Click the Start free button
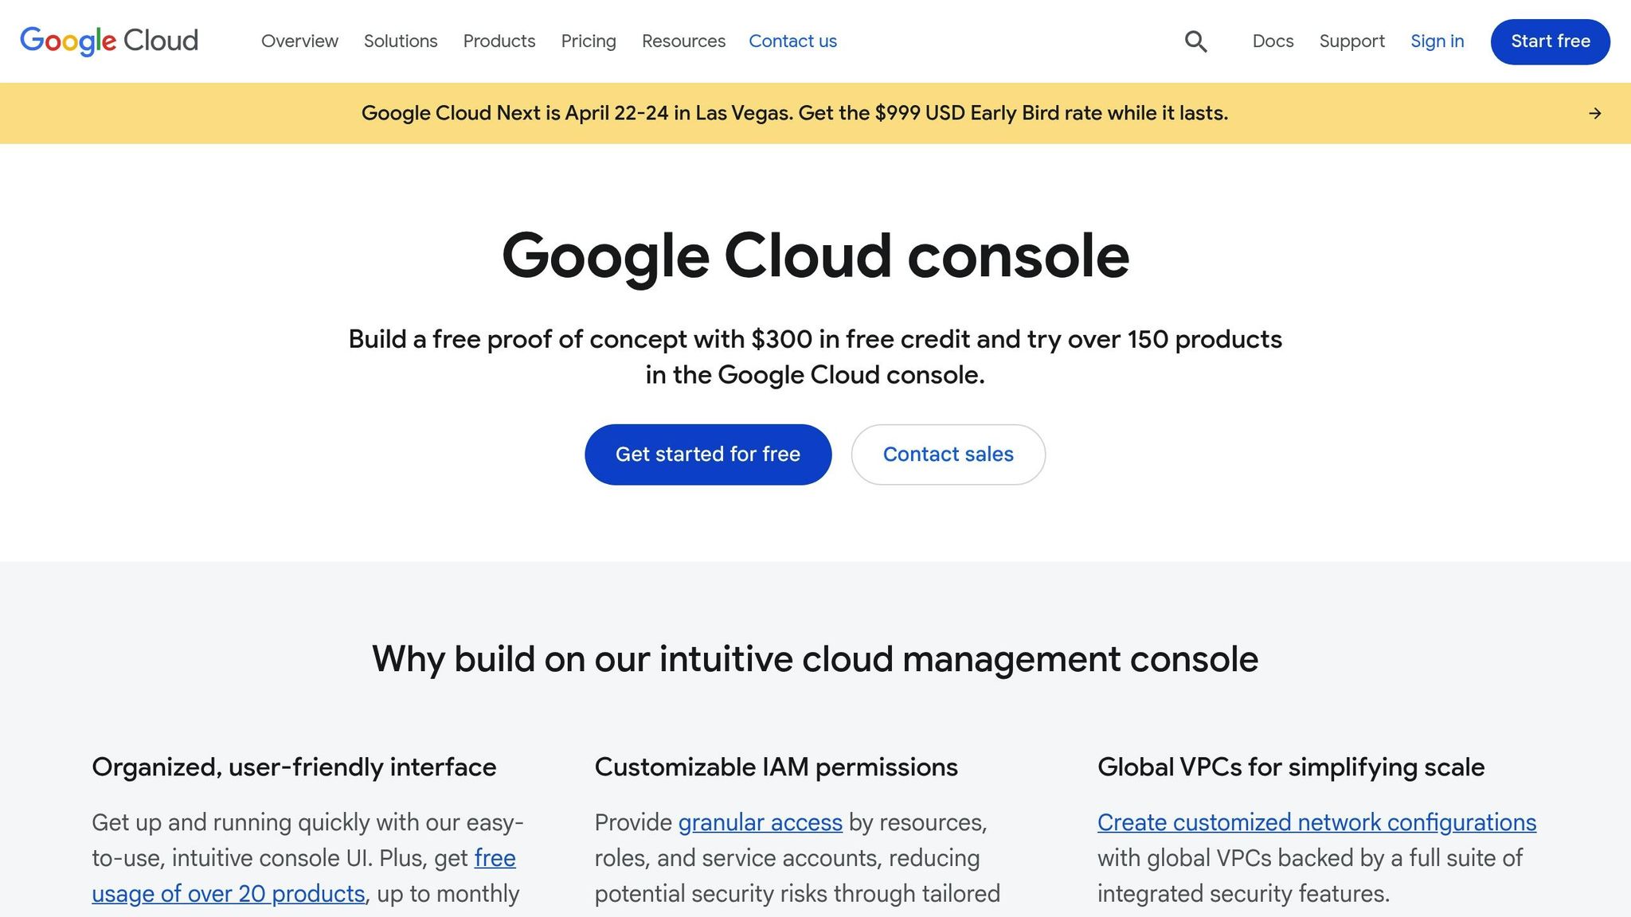This screenshot has width=1631, height=917. [1549, 41]
